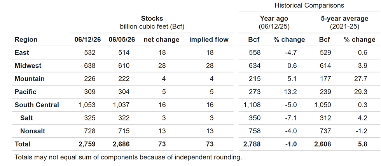
Task: Click the Pacific region row label
Action: coord(25,92)
